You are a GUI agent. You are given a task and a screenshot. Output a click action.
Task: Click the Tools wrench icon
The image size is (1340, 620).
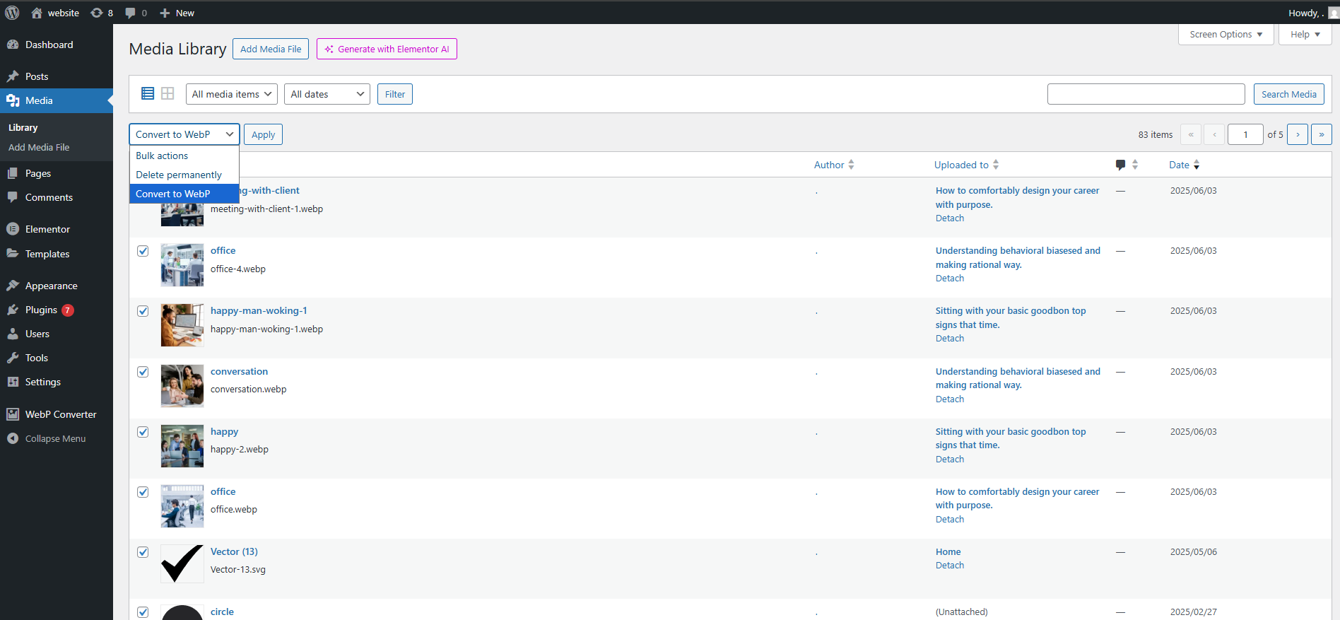click(13, 358)
